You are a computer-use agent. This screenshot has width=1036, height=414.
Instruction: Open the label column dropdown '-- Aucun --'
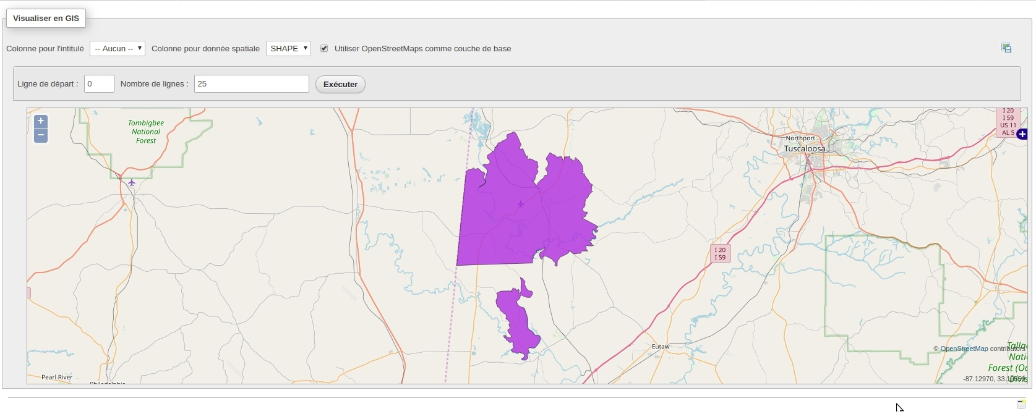118,48
